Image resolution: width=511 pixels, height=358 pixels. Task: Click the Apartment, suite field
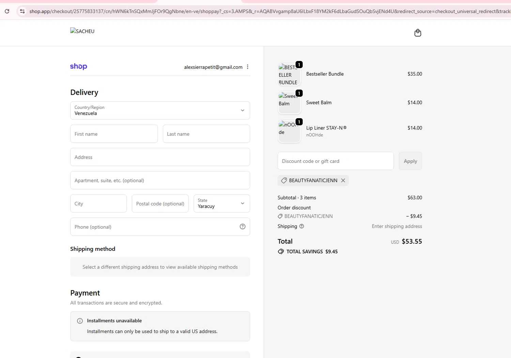(x=160, y=180)
